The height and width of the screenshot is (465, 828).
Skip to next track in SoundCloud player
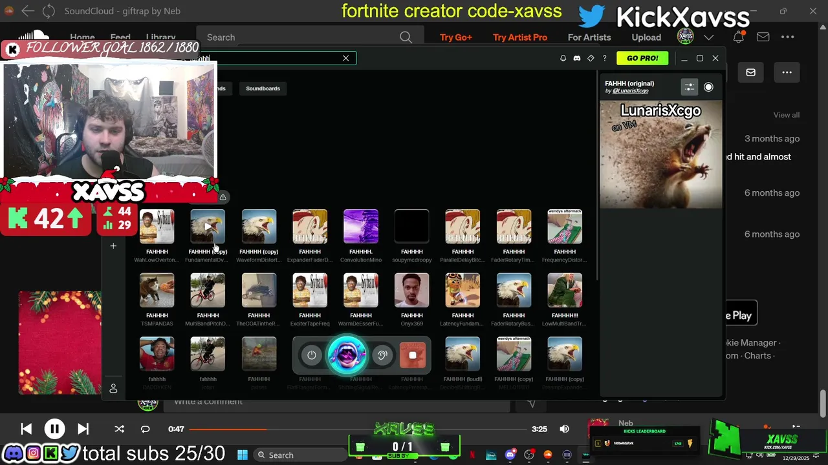click(83, 429)
